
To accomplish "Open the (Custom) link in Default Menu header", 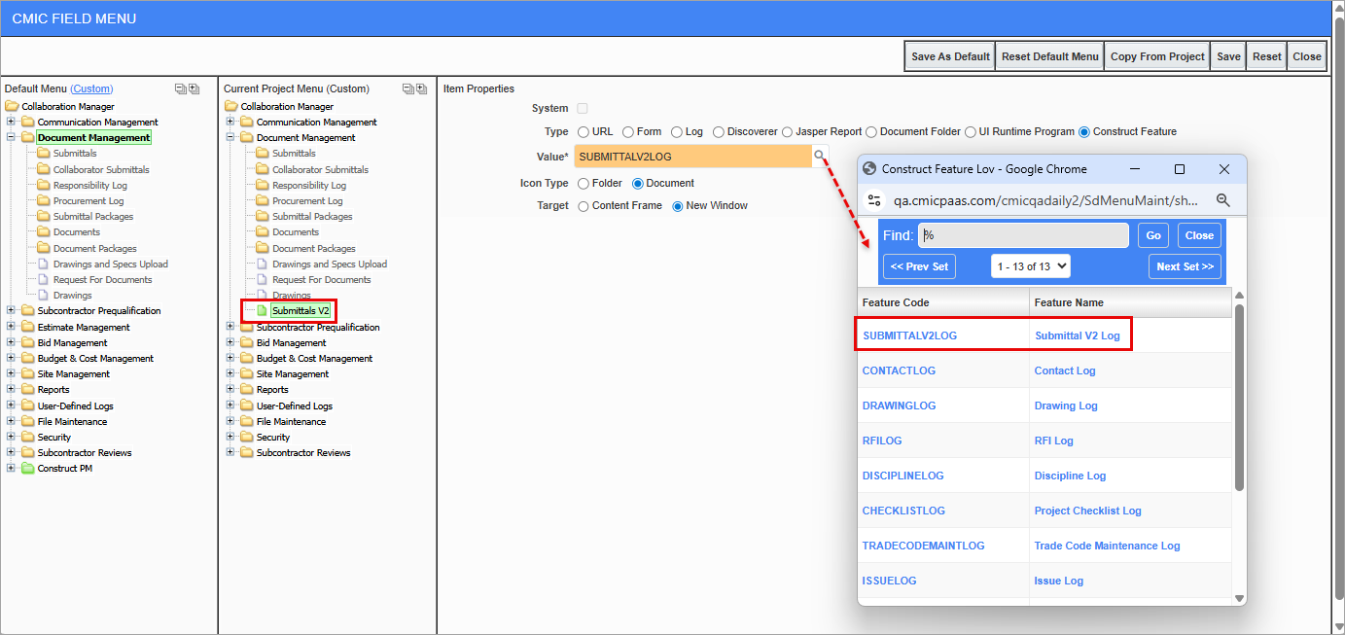I will [x=91, y=88].
